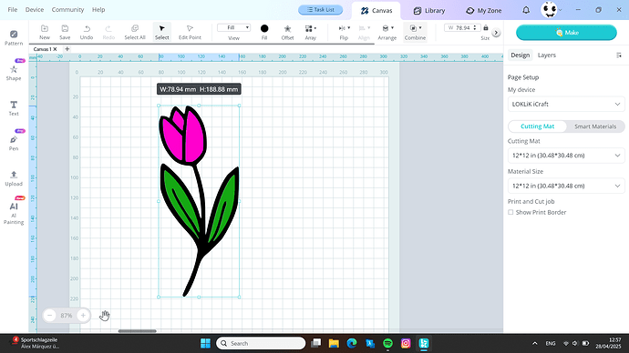Expand the My device LOKLiK iCraft dropdown
This screenshot has width=629, height=353.
[x=566, y=104]
